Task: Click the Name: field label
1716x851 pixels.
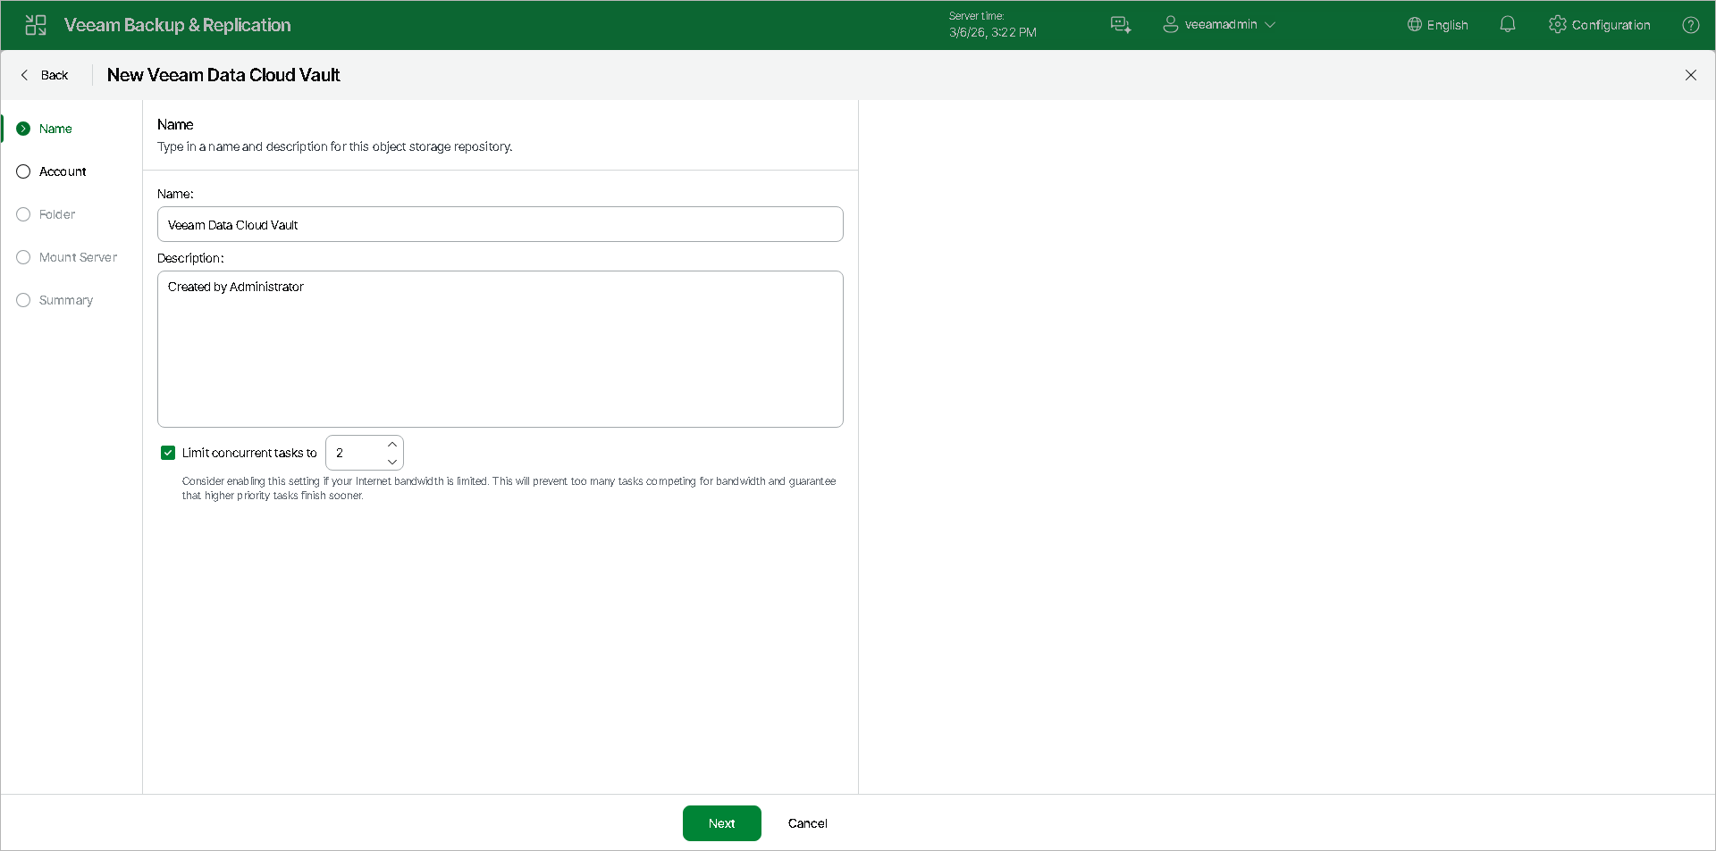Action: tap(175, 194)
